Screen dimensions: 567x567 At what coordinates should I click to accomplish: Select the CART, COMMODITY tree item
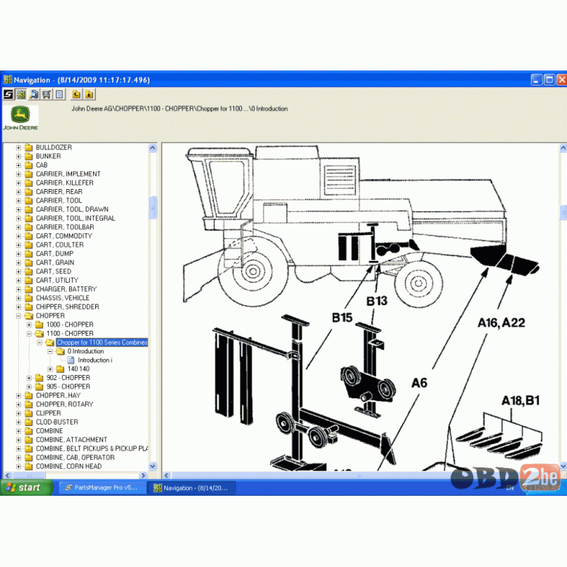[64, 236]
